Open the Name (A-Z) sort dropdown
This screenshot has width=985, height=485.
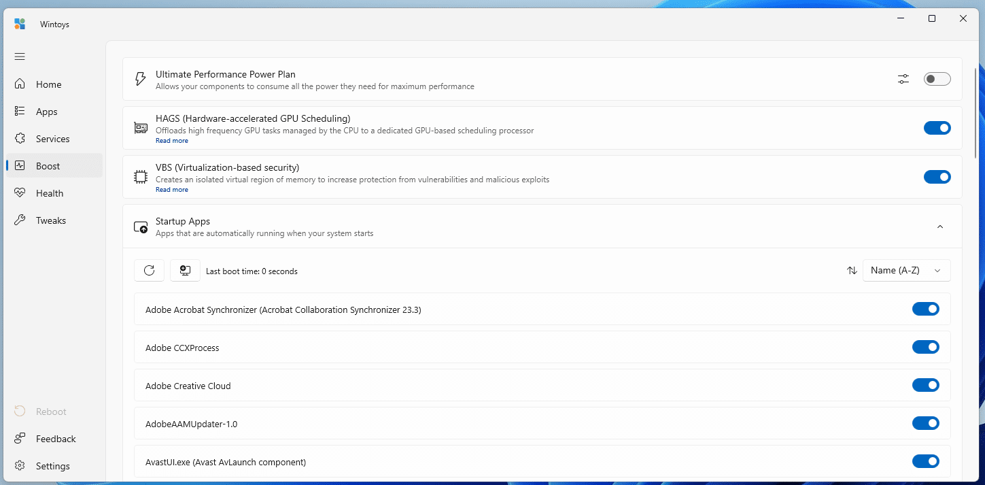point(906,271)
